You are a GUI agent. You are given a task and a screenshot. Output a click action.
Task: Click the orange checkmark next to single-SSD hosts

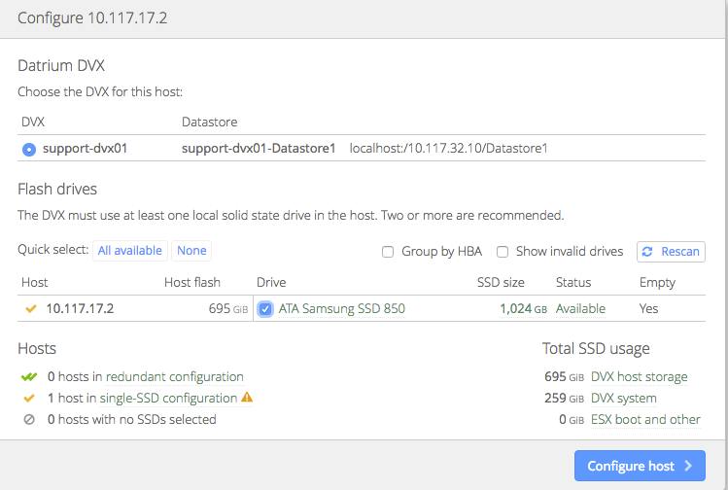[30, 398]
